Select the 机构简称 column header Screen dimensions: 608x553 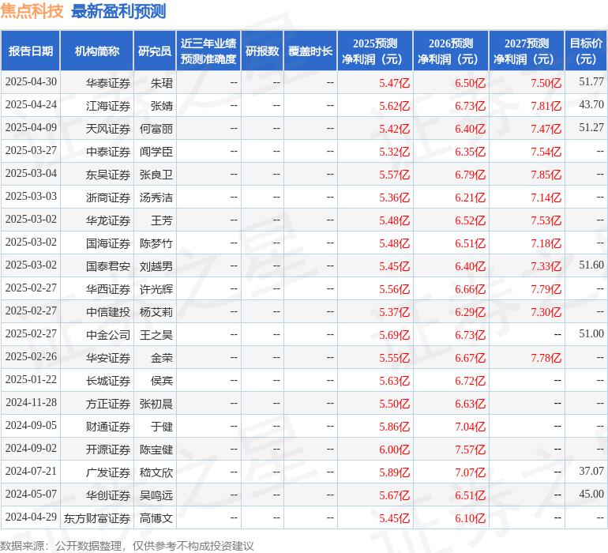[x=97, y=51]
